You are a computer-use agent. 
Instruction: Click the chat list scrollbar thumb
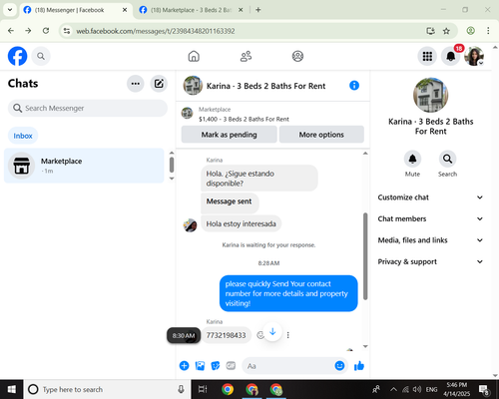coord(172,165)
